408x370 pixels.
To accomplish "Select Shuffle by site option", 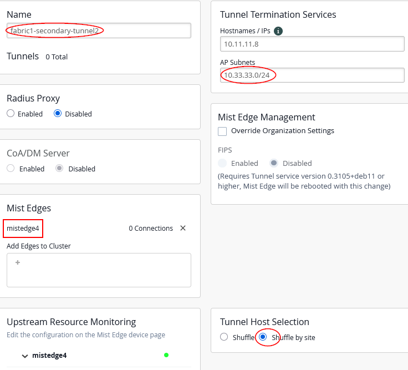I will [x=263, y=337].
